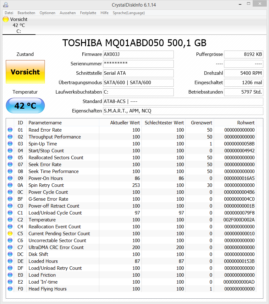Image resolution: width=269 pixels, height=304 pixels.
Task: Click the Betriebsstunden field showing 5797 Std.
Action: 244,92
